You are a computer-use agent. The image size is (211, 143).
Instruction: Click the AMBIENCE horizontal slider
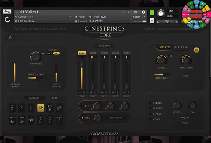point(162,74)
